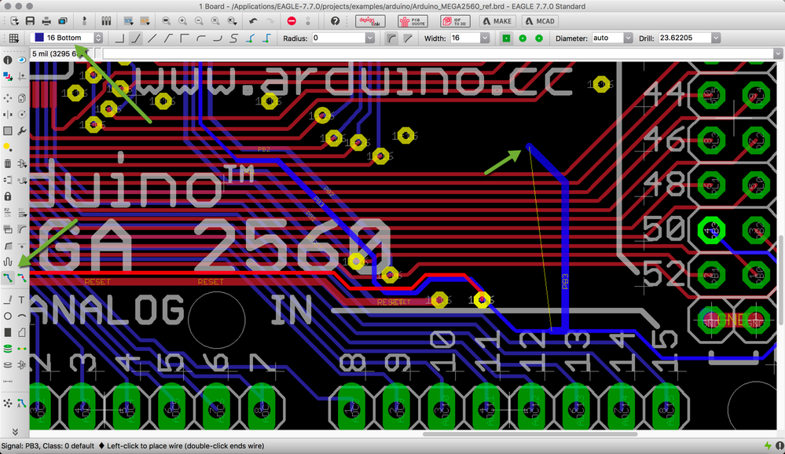Select the Via tool

click(8, 349)
